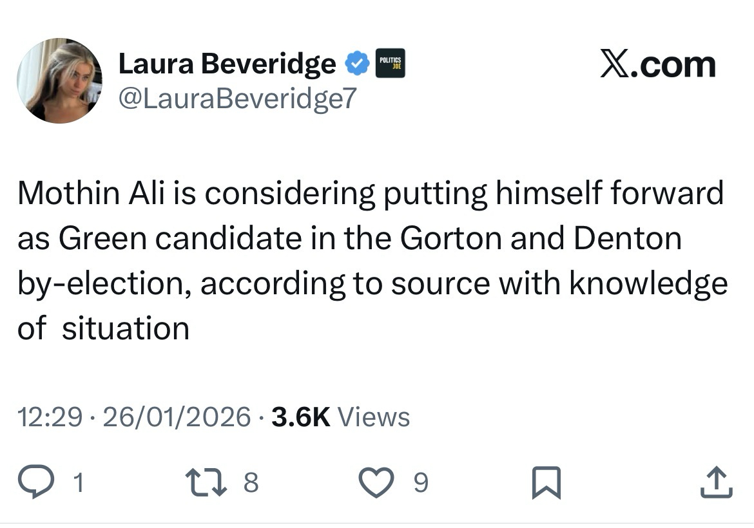Click the blue verified checkmark badge
Image resolution: width=754 pixels, height=528 pixels.
(x=355, y=64)
